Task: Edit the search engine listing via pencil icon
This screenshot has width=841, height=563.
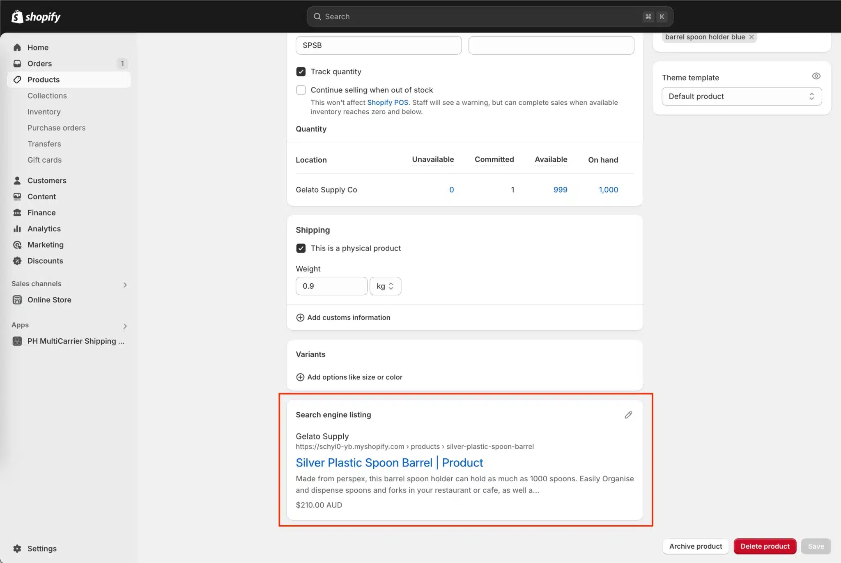Action: 628,415
